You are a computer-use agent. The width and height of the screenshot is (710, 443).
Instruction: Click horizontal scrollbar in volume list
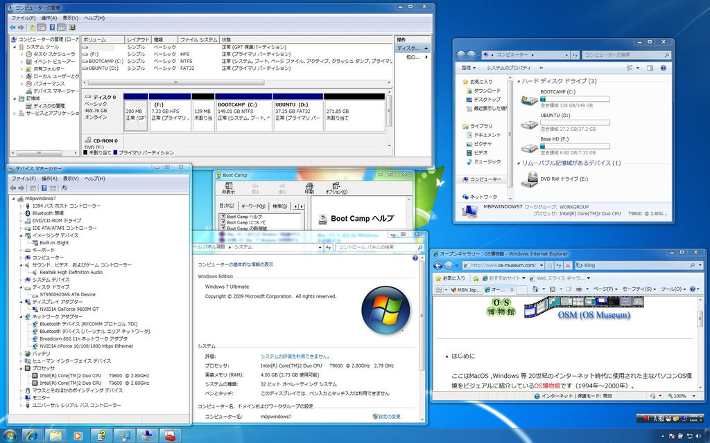(176, 83)
